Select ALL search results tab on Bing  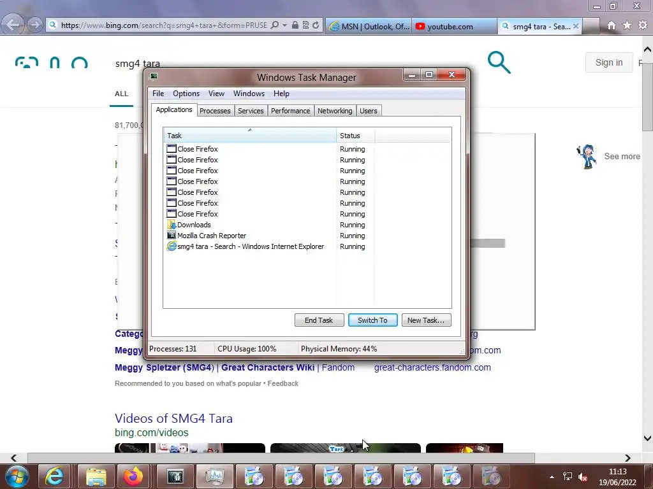tap(122, 94)
